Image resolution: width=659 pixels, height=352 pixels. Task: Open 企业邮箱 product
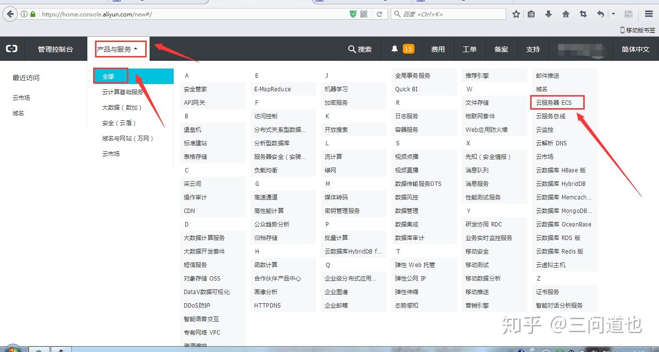coord(336,305)
